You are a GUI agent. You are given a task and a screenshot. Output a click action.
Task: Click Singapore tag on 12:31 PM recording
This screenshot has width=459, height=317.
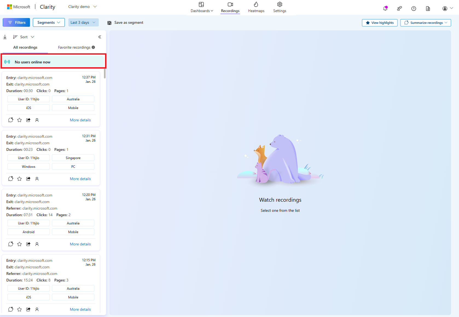pyautogui.click(x=73, y=158)
